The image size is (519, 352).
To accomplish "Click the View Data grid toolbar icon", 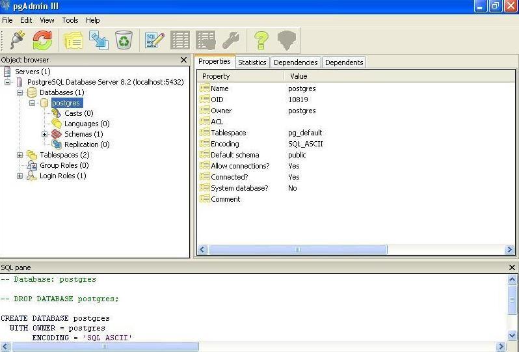I will pyautogui.click(x=180, y=40).
